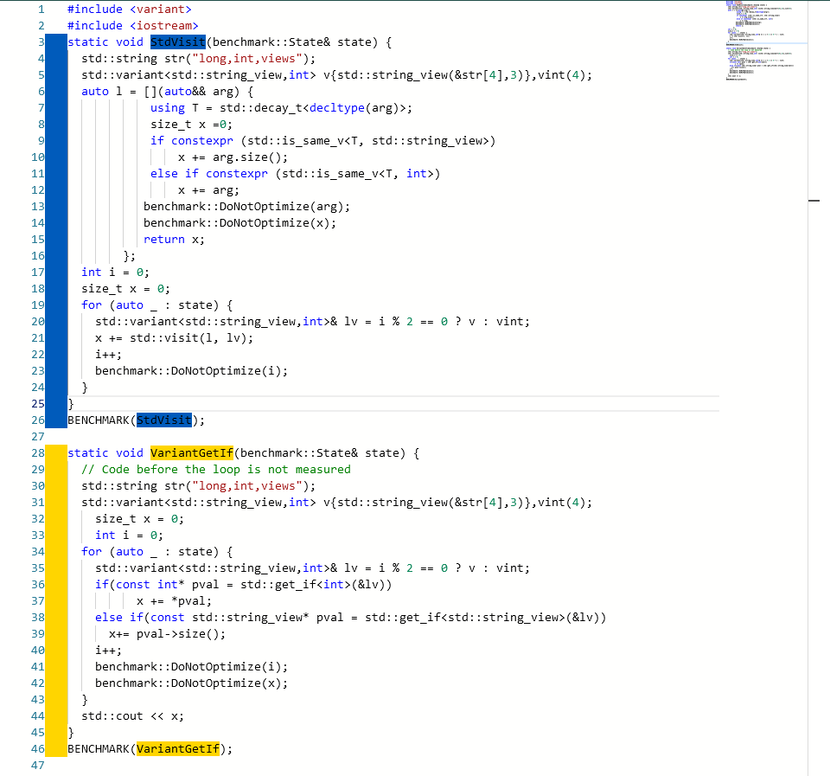The height and width of the screenshot is (776, 830).
Task: Click 'x += *pval;' on line 37
Action: [x=174, y=600]
